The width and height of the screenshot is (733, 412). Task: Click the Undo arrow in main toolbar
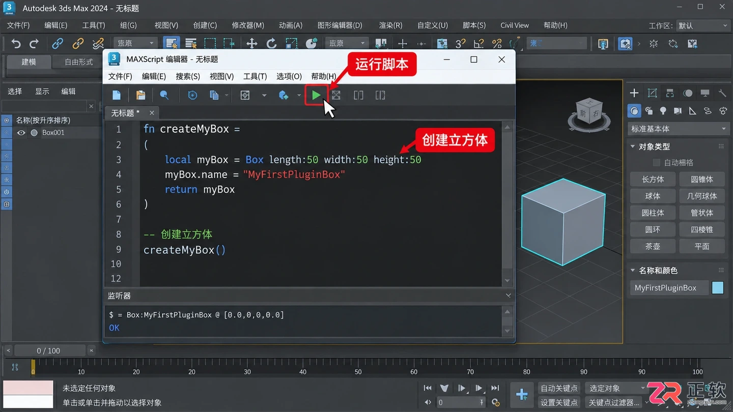[x=16, y=44]
